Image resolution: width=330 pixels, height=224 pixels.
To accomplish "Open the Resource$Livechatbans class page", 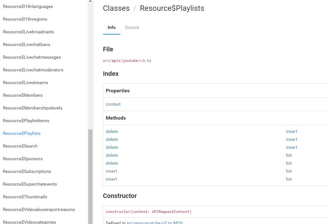I will (x=27, y=44).
